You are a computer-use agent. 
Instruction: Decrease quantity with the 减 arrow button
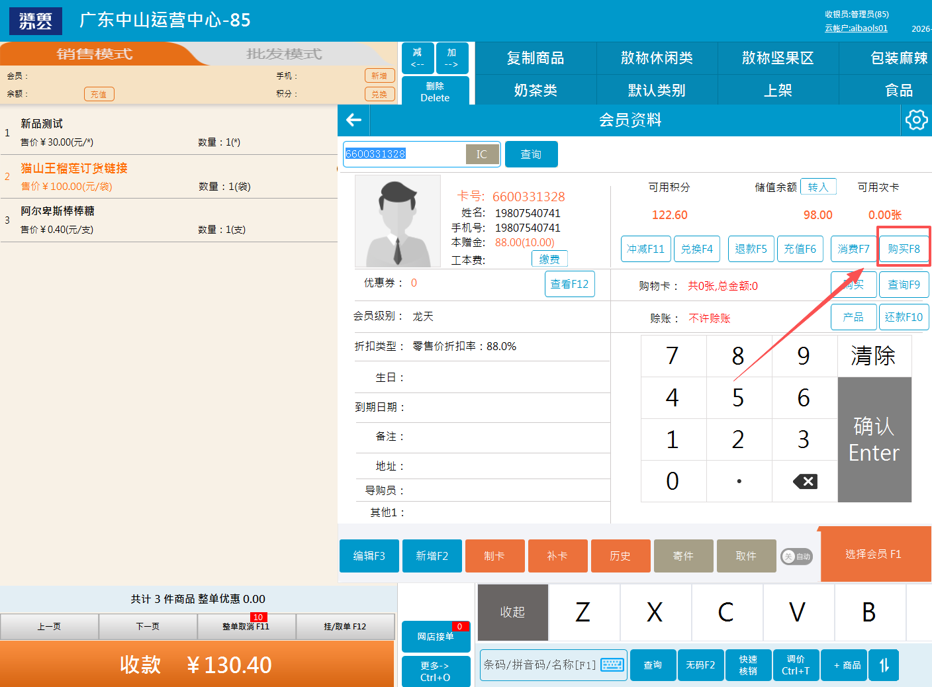pyautogui.click(x=418, y=58)
